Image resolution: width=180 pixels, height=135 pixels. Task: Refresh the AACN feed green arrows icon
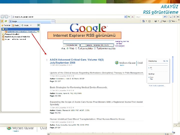coord(38,31)
